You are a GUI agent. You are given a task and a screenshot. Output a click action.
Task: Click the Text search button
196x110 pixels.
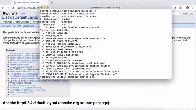pos(191,13)
